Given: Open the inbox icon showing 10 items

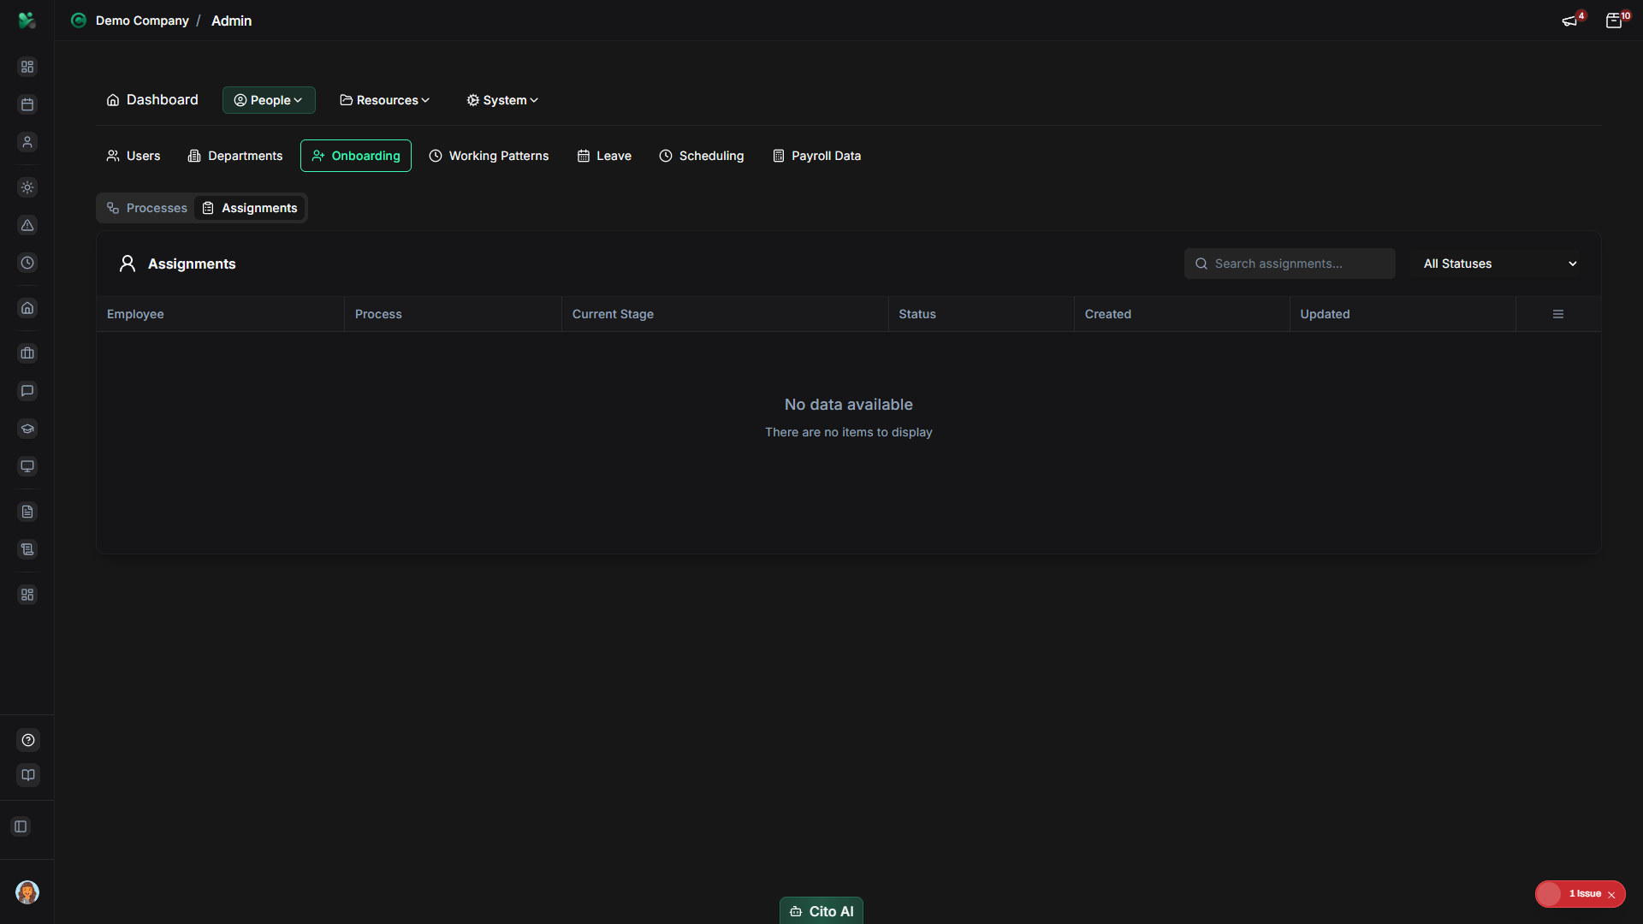Looking at the screenshot, I should pyautogui.click(x=1615, y=20).
